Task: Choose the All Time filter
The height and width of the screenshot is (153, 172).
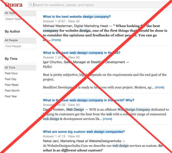Action: pyautogui.click(x=20, y=67)
